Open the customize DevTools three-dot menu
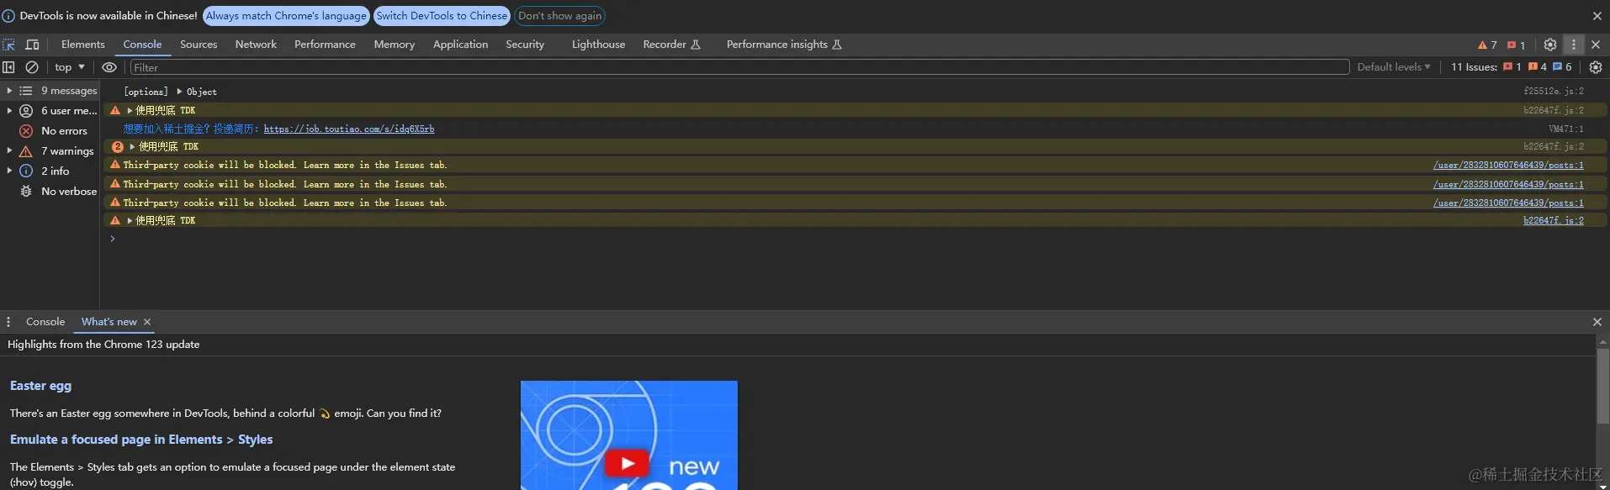Viewport: 1610px width, 490px height. click(1574, 45)
